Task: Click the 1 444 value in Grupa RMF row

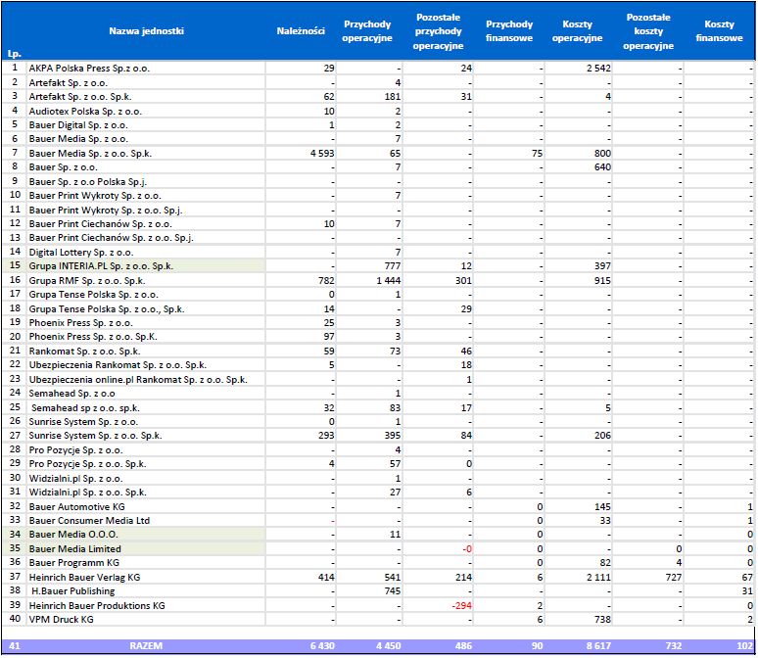Action: pos(388,280)
